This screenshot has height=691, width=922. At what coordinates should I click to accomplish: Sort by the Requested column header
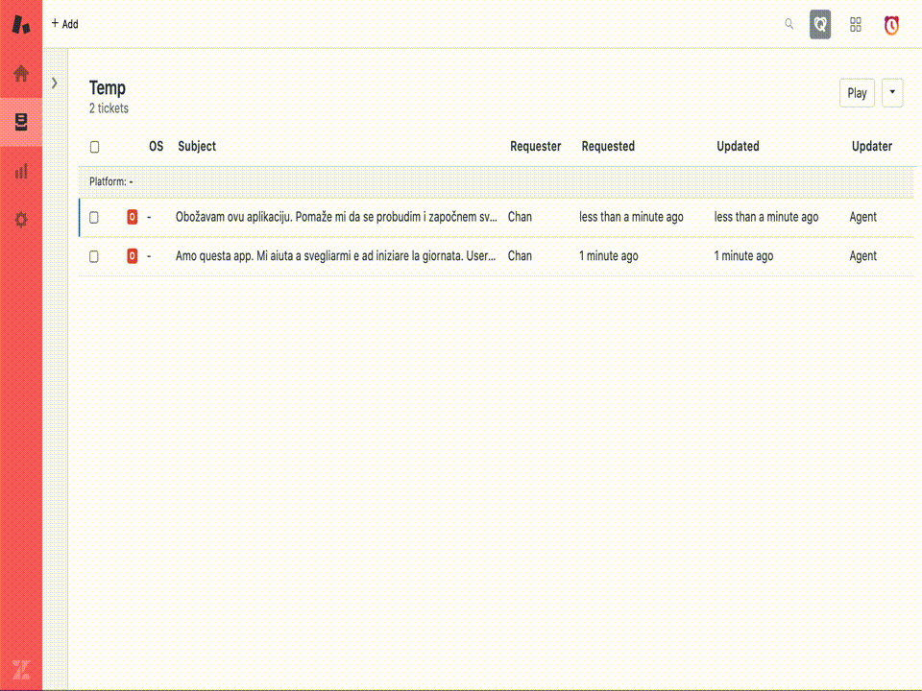608,146
